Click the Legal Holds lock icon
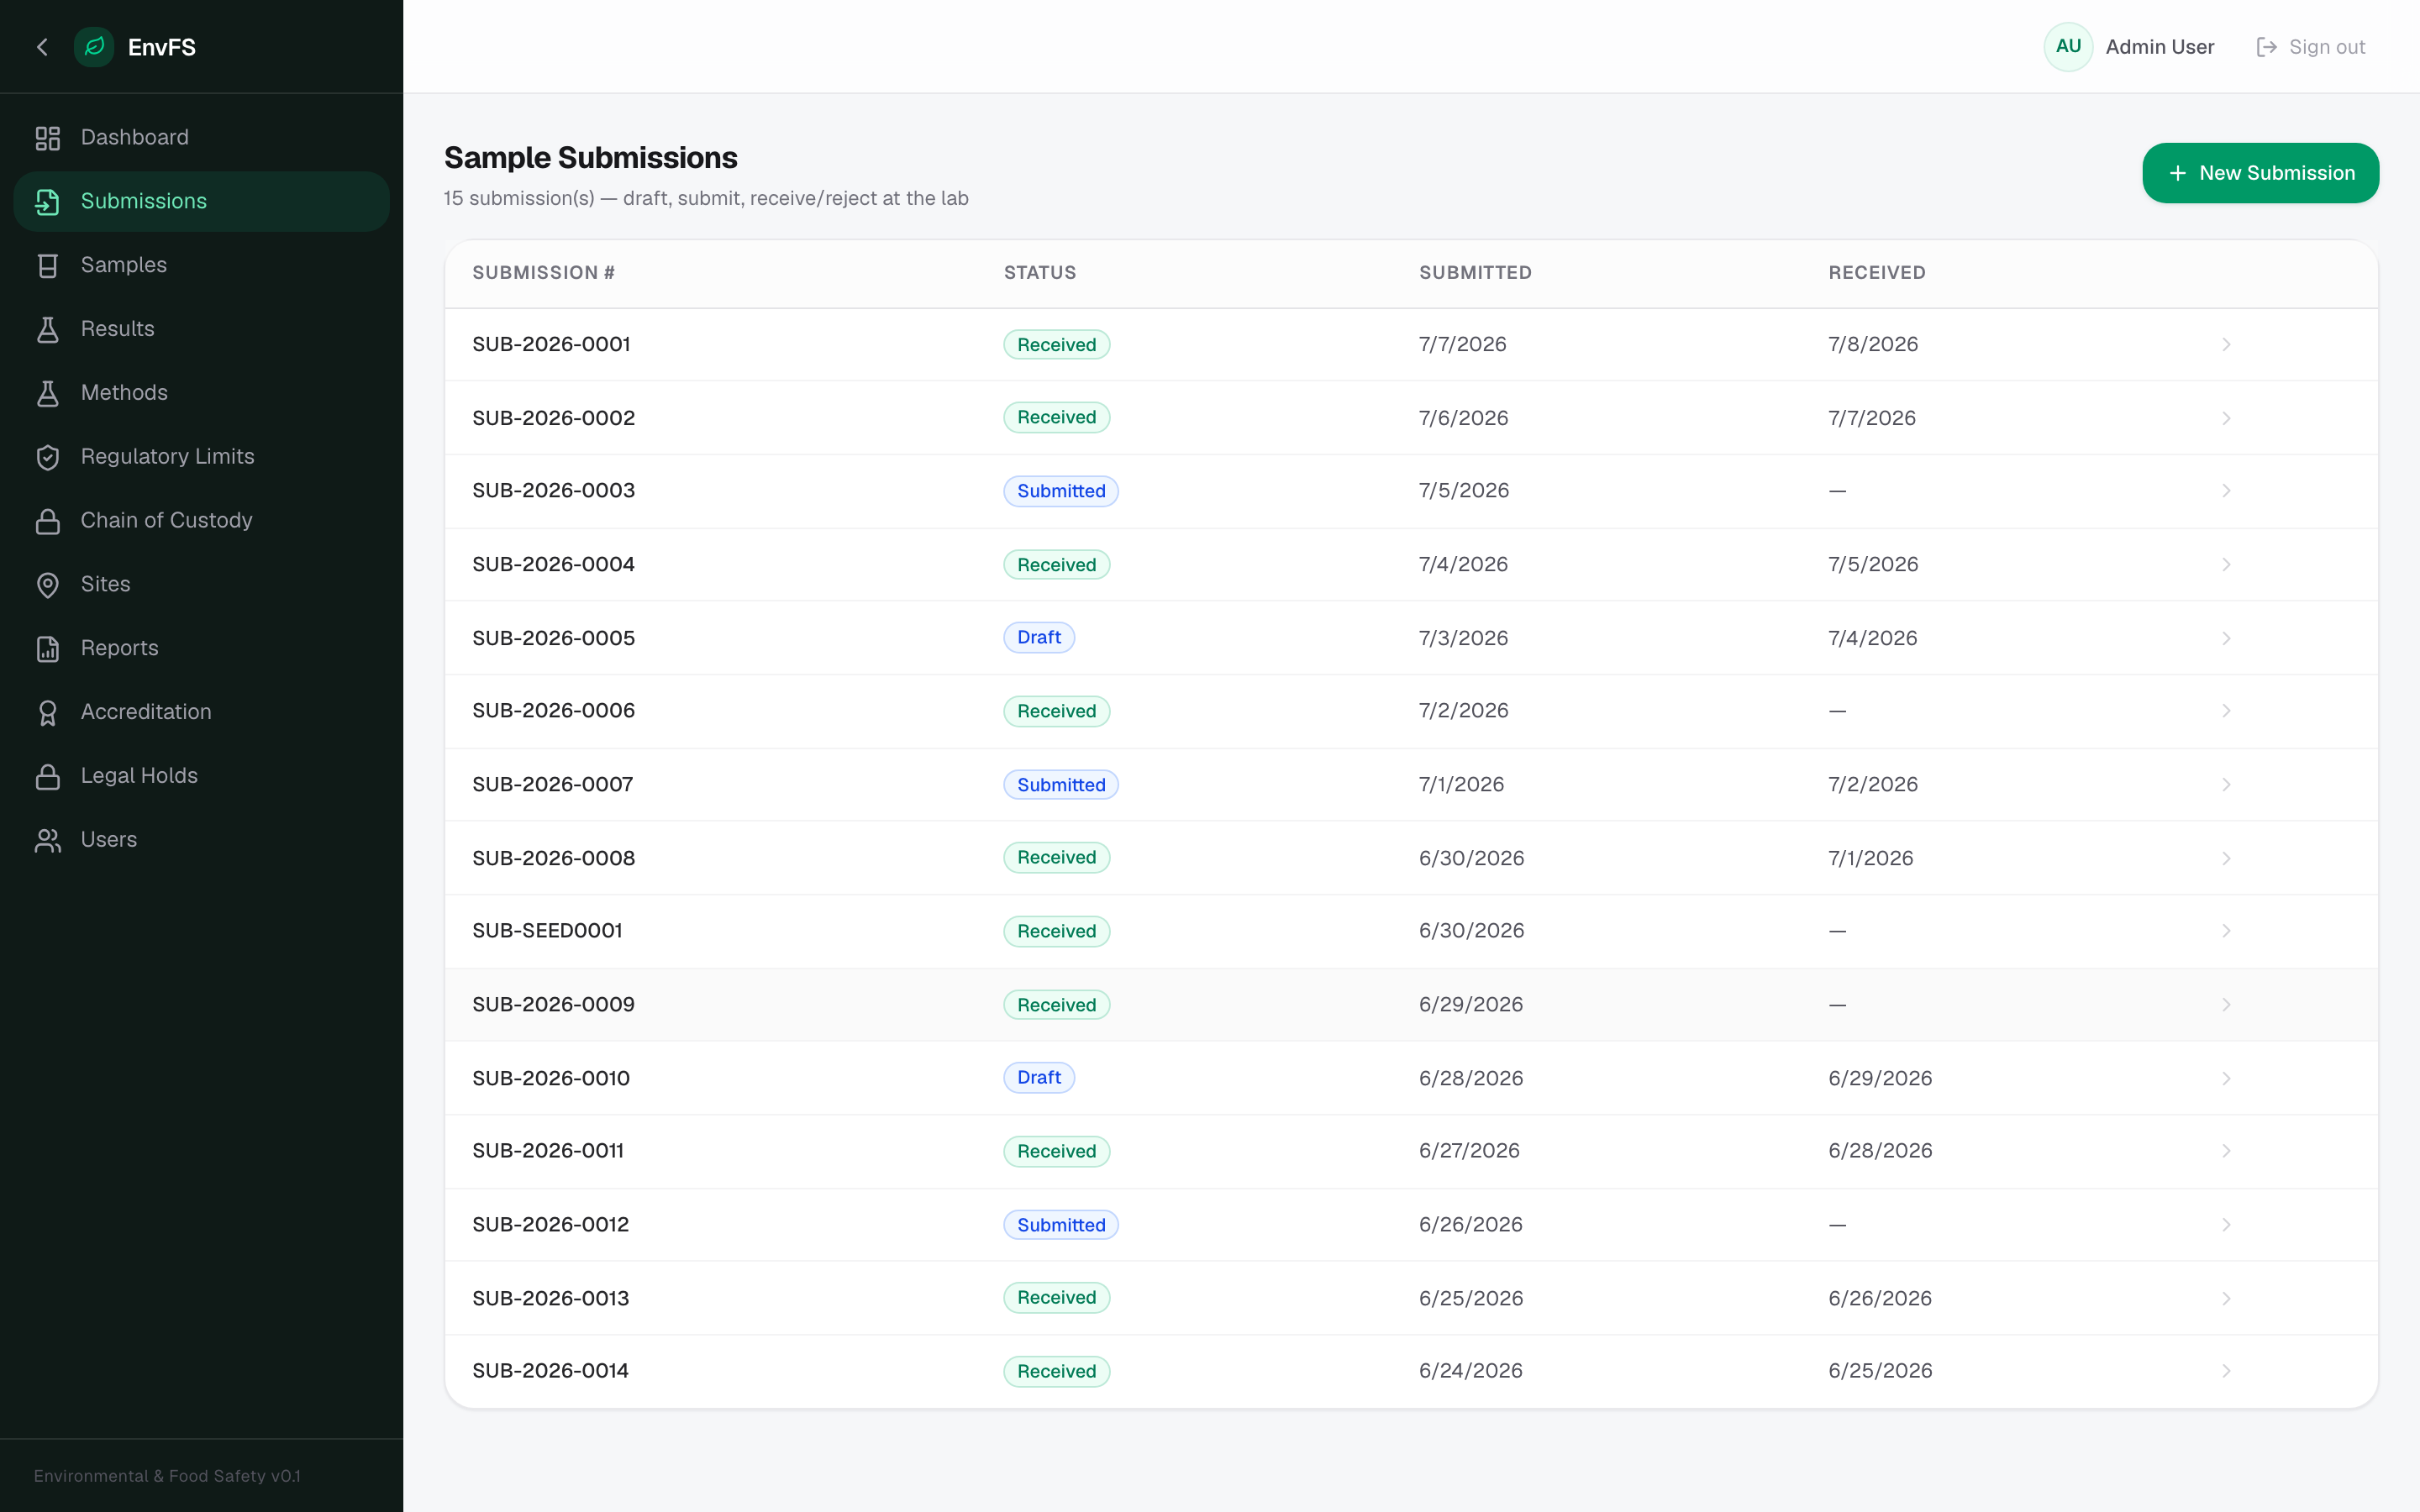2420x1512 pixels. 48,777
